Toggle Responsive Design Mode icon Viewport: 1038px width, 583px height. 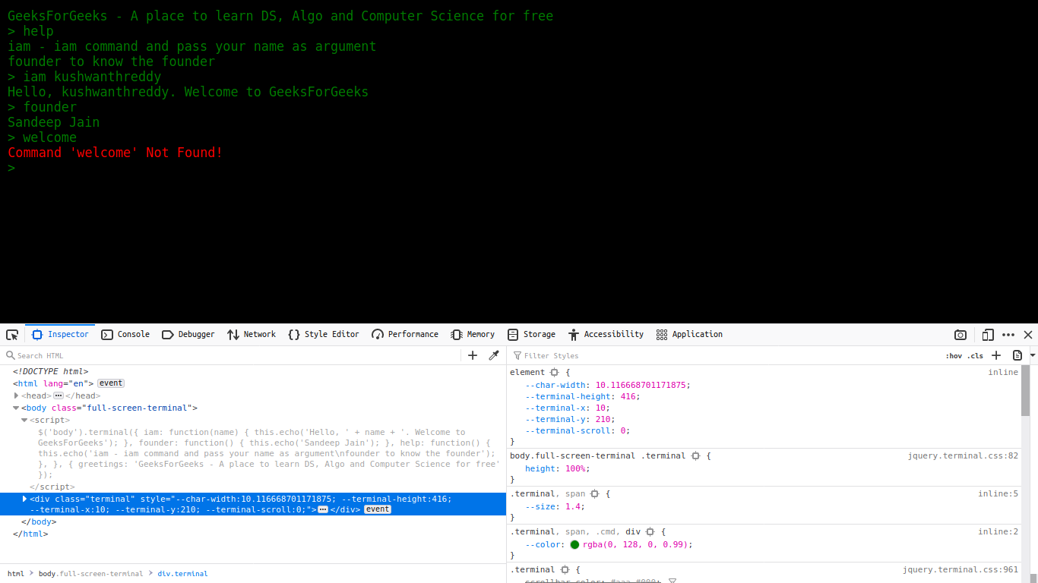tap(988, 335)
